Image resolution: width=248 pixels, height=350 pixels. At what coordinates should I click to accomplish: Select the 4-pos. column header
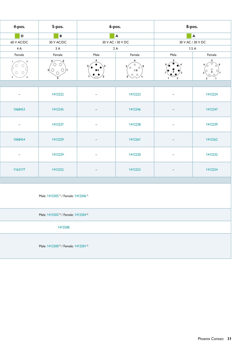[x=19, y=27]
